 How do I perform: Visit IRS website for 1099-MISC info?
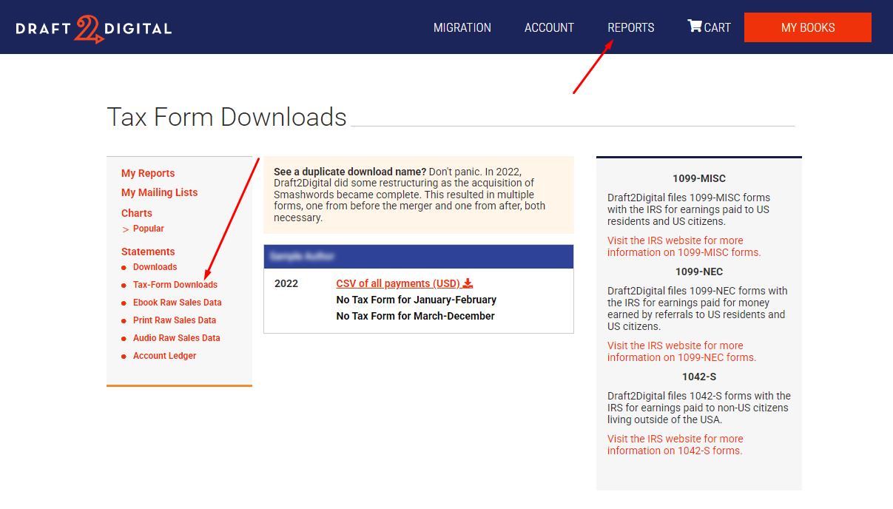click(x=684, y=246)
